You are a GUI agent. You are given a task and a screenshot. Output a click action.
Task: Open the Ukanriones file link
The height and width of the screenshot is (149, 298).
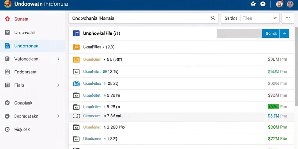click(x=92, y=59)
